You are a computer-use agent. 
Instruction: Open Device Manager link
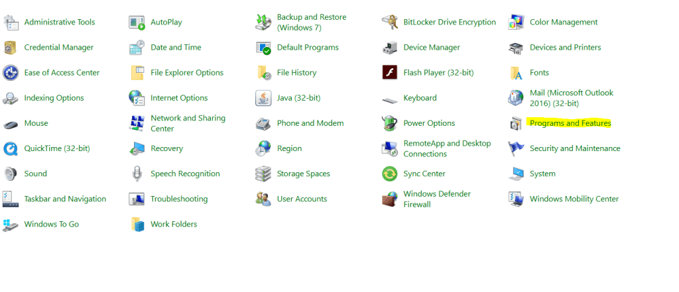tap(431, 48)
